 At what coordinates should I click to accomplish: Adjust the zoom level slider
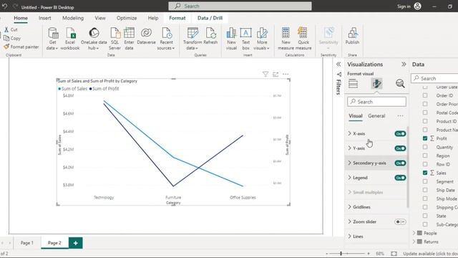(341, 254)
